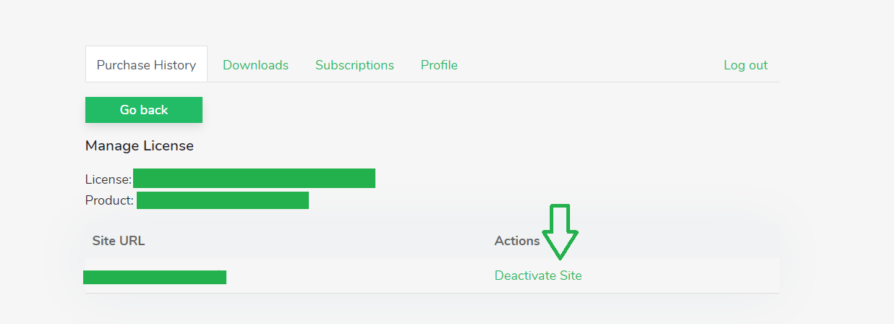Click the table header row background
The image size is (894, 324).
[432, 241]
